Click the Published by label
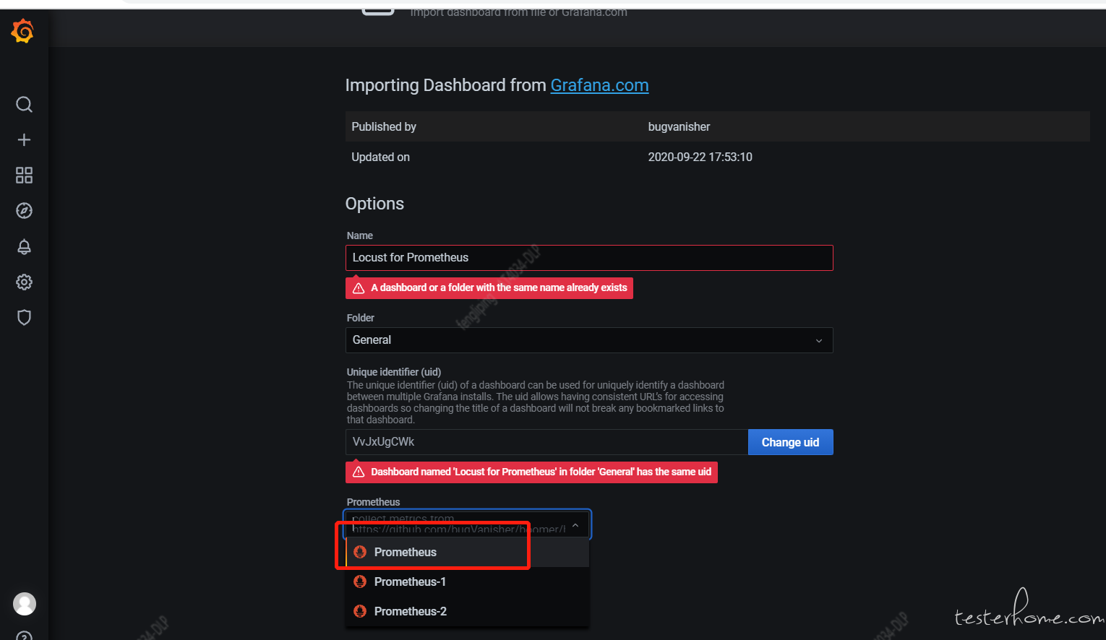The height and width of the screenshot is (640, 1106). click(384, 127)
